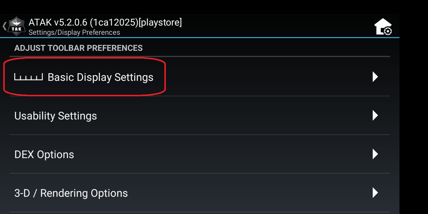Screen dimensions: 428x214
Task: Click empty space in the Usability Settings row
Action: pos(223,115)
